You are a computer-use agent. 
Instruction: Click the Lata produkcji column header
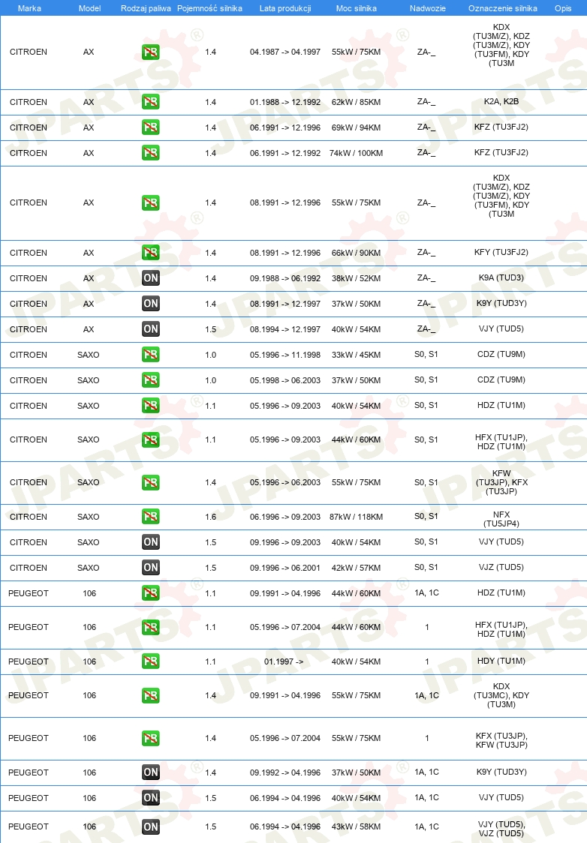click(x=285, y=8)
